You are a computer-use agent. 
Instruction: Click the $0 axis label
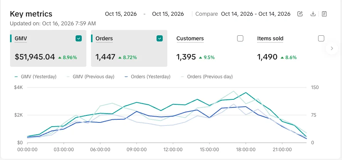click(20, 143)
